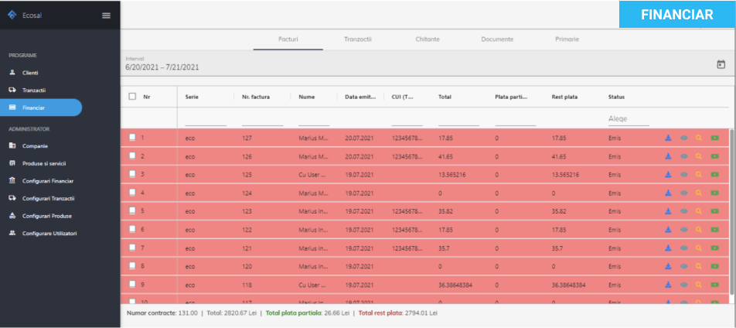This screenshot has height=328, width=736.
Task: Open the Status 'Alege' filter dropdown
Action: pyautogui.click(x=628, y=119)
